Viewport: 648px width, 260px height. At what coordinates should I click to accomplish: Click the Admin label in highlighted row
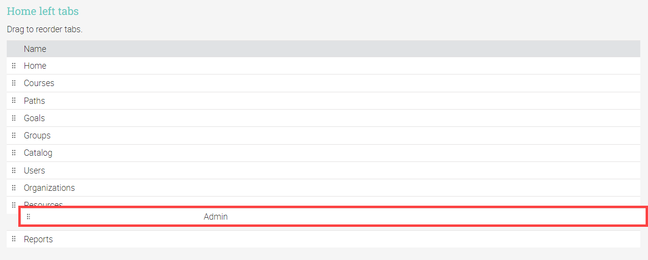[216, 217]
